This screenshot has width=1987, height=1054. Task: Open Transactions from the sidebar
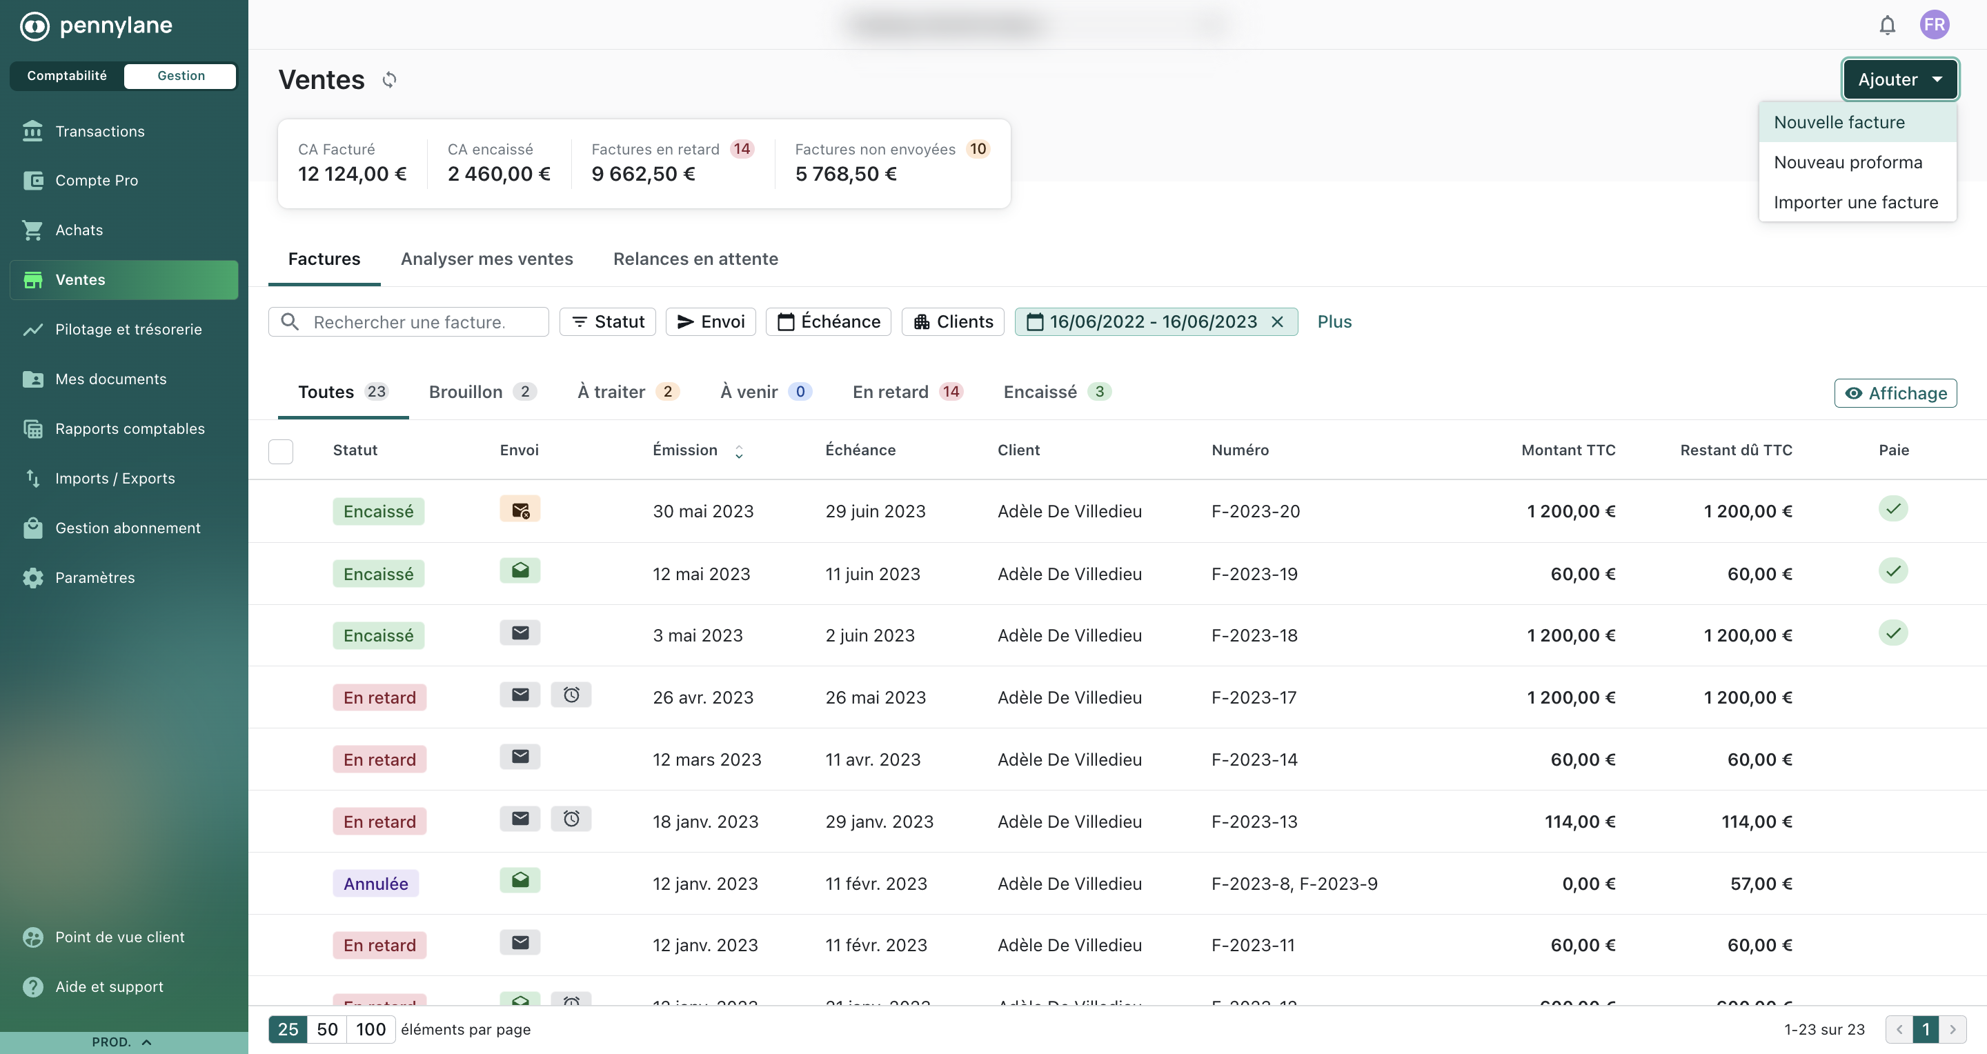(x=123, y=131)
